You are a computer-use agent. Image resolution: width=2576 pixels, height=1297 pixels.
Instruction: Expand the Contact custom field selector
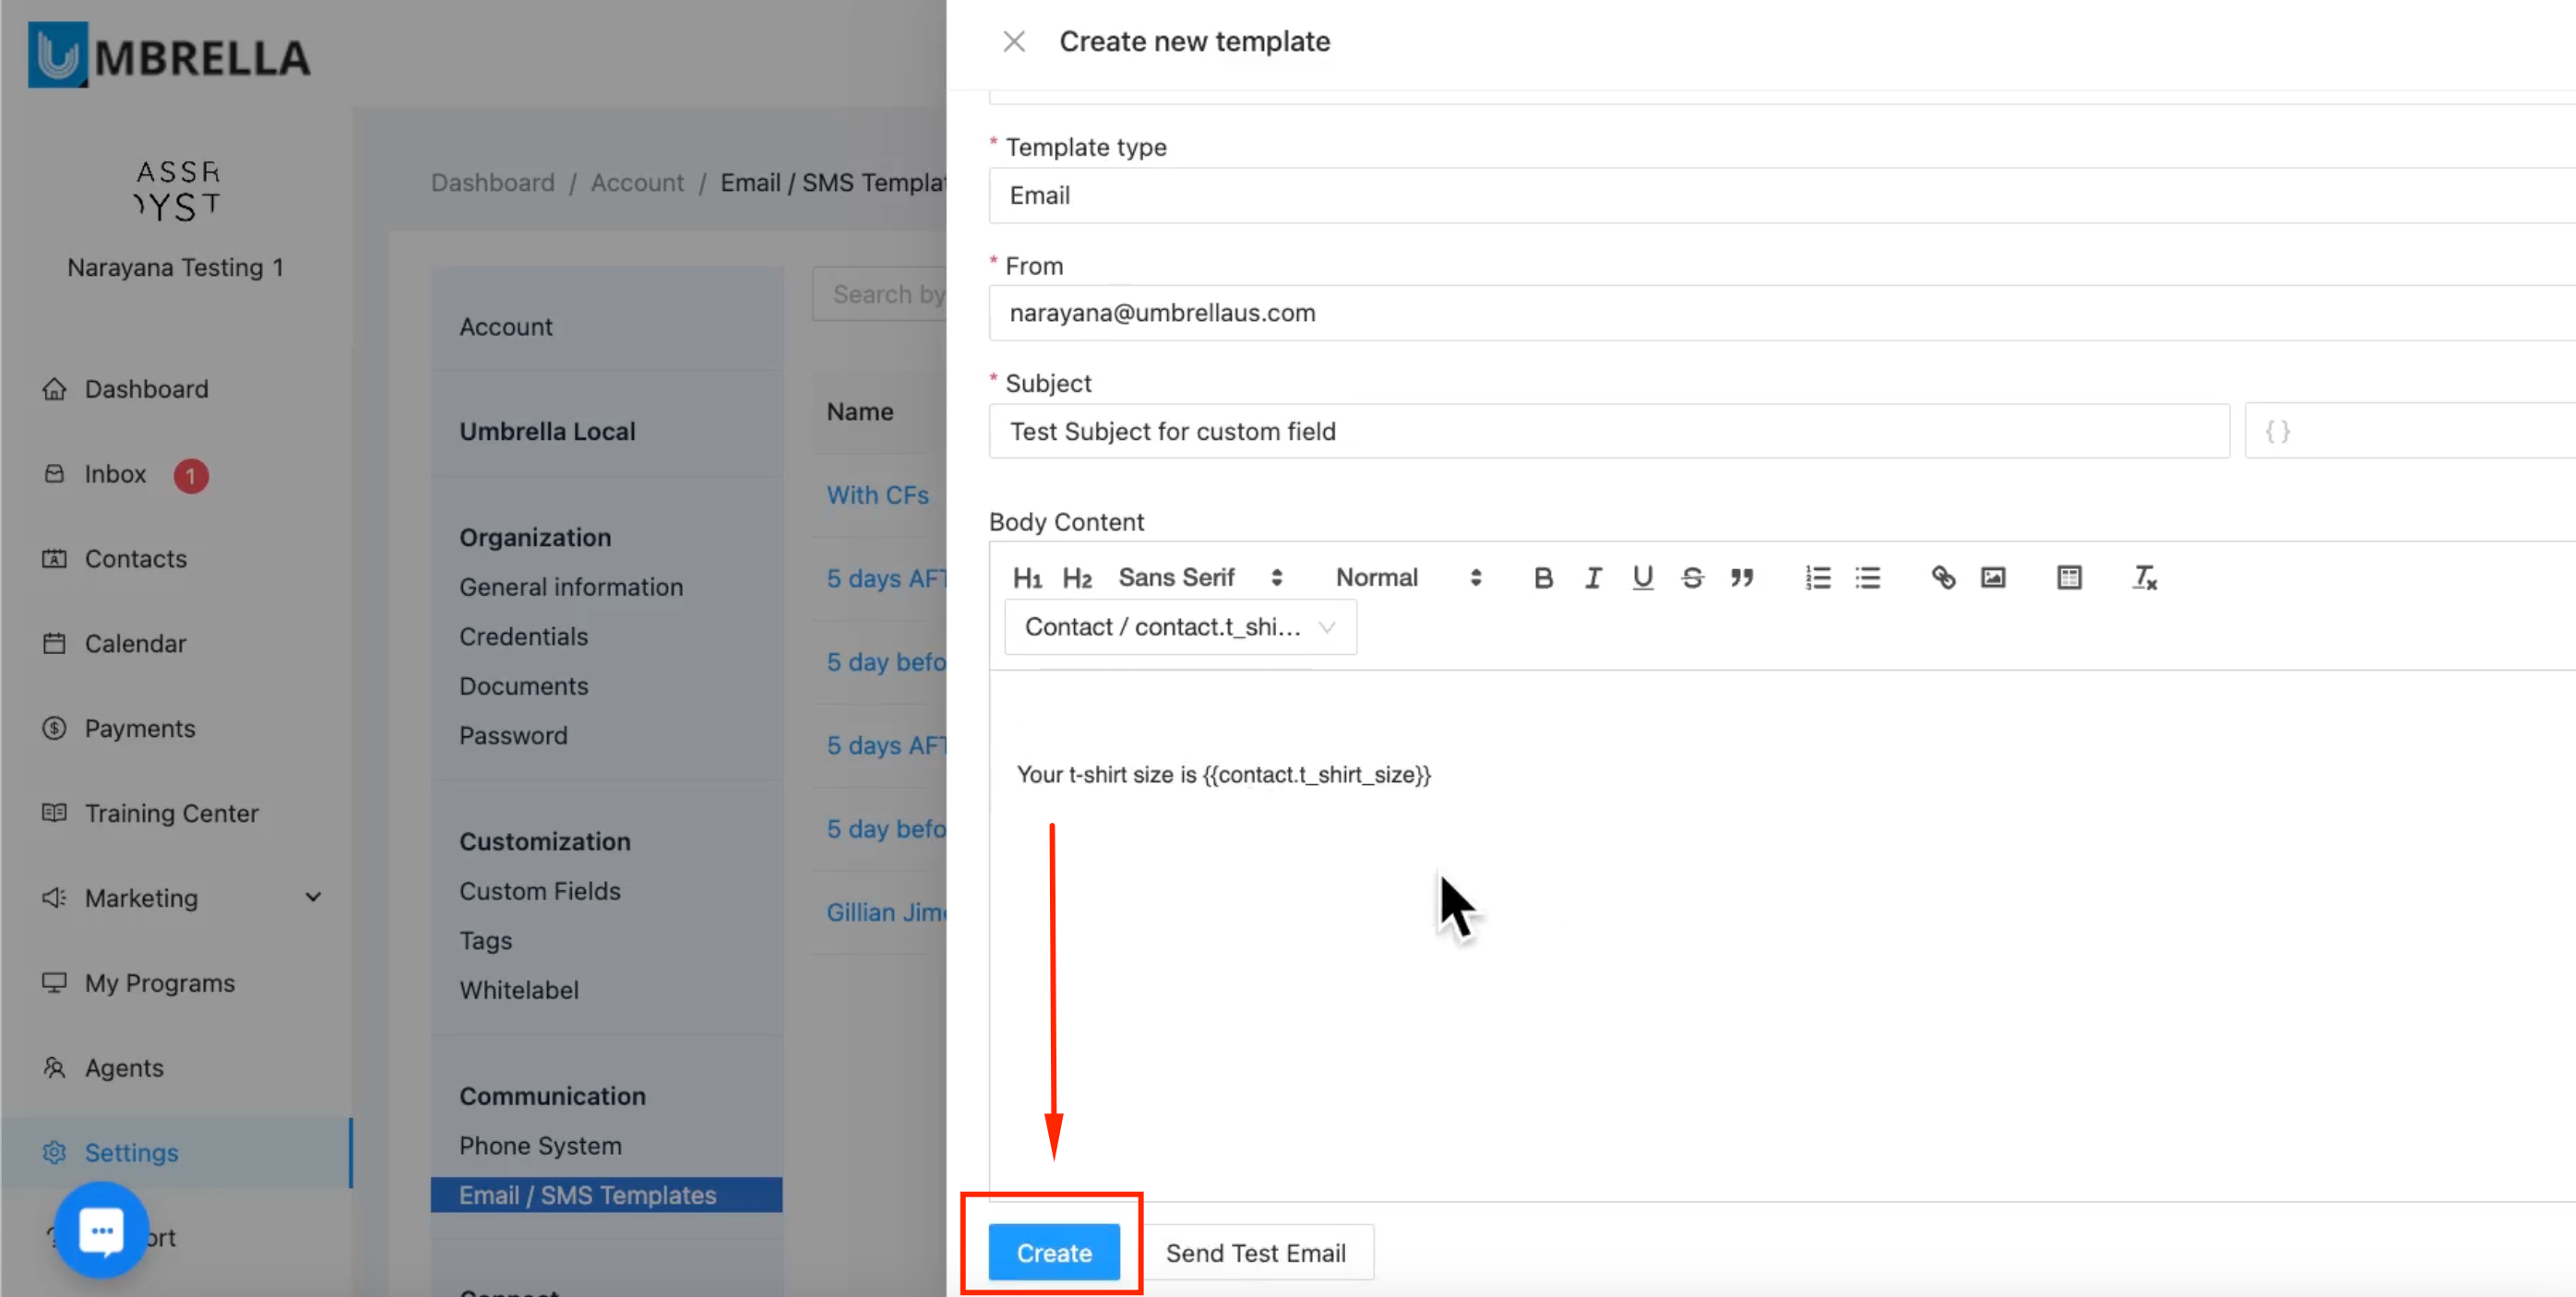pyautogui.click(x=1180, y=627)
